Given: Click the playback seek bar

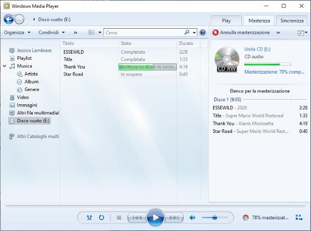Looking at the screenshot, I should click(155, 206).
